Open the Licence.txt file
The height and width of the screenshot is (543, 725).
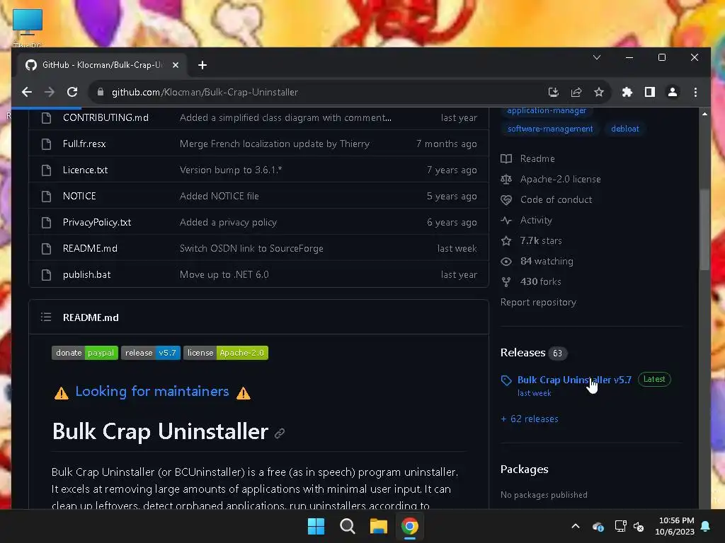[x=85, y=170]
